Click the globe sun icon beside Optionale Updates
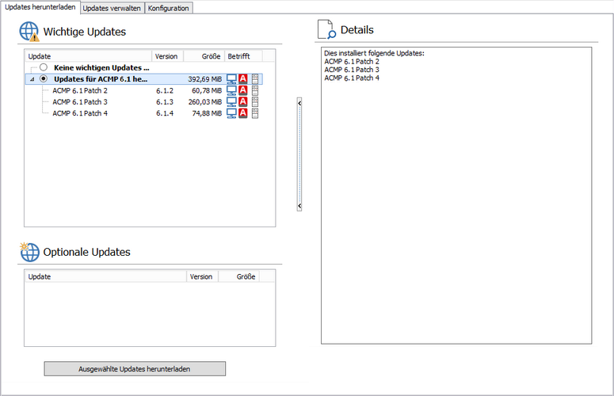Image resolution: width=614 pixels, height=396 pixels. pos(29,252)
